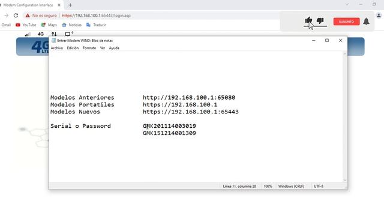Click the No es seguro warning icon
Image resolution: width=384 pixels, height=216 pixels.
(x=28, y=16)
